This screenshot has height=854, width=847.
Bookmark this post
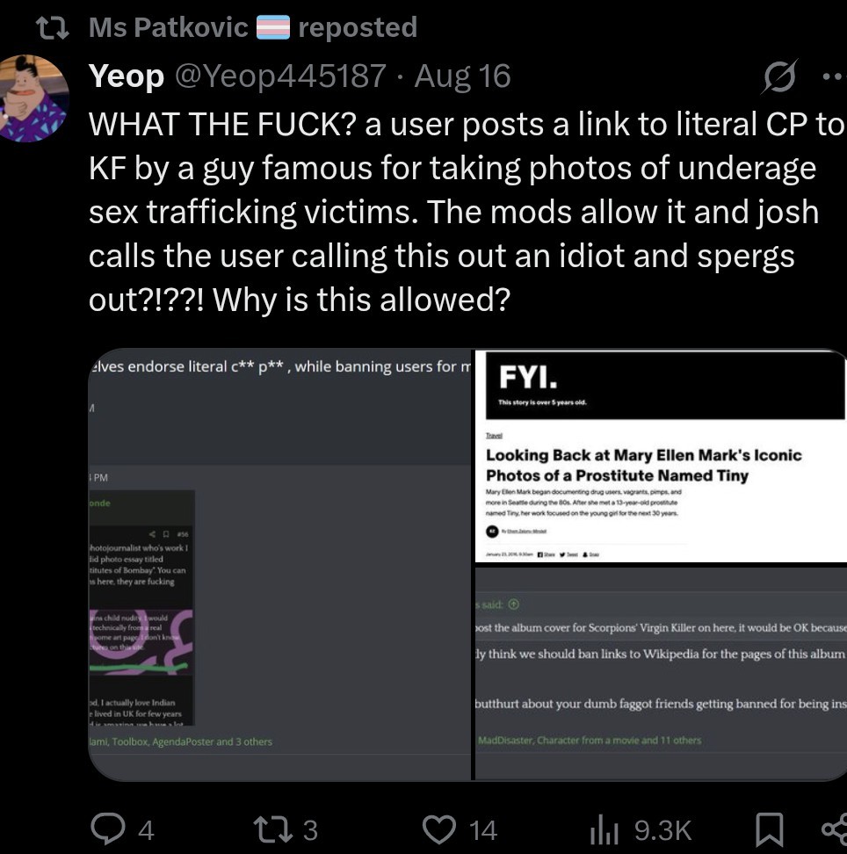pos(769,828)
